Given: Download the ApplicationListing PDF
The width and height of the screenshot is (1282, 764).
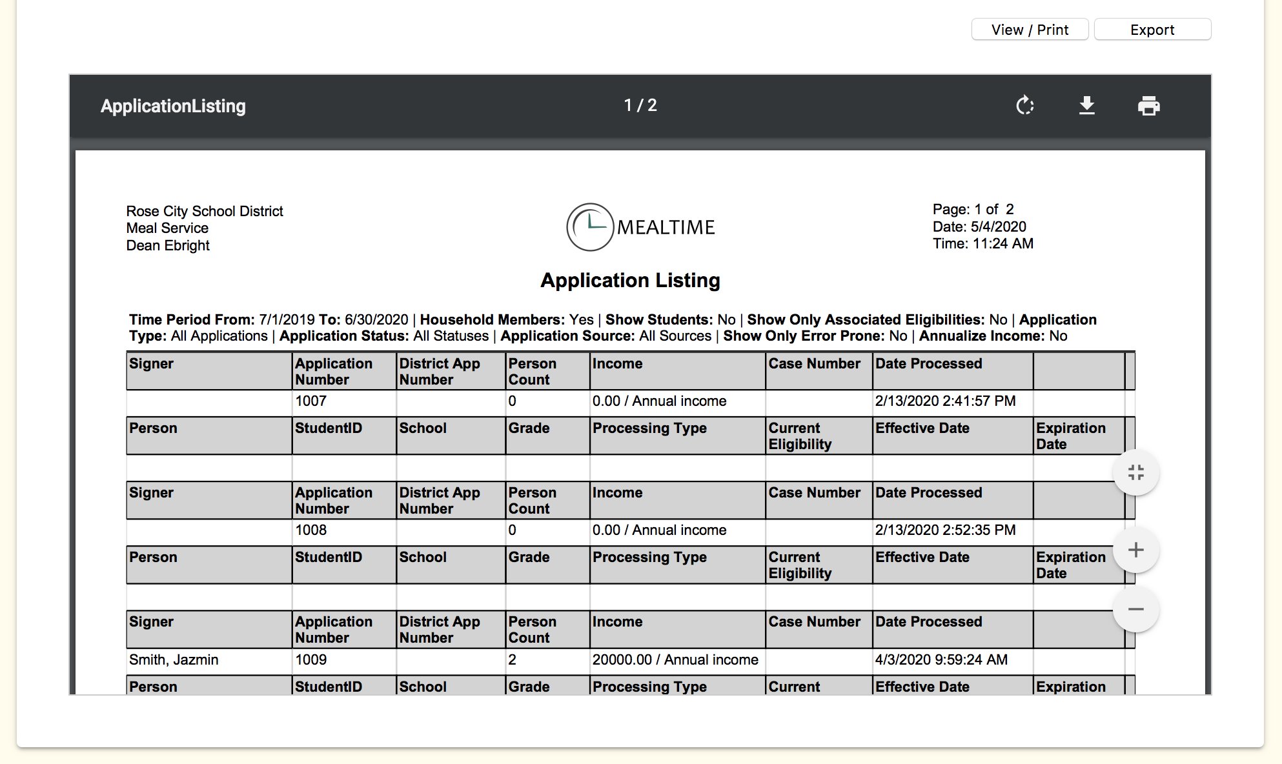Looking at the screenshot, I should (1087, 105).
